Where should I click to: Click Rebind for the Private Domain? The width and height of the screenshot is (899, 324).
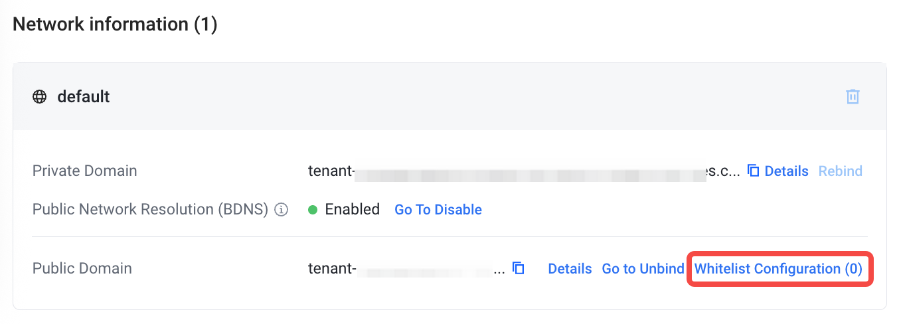click(840, 171)
